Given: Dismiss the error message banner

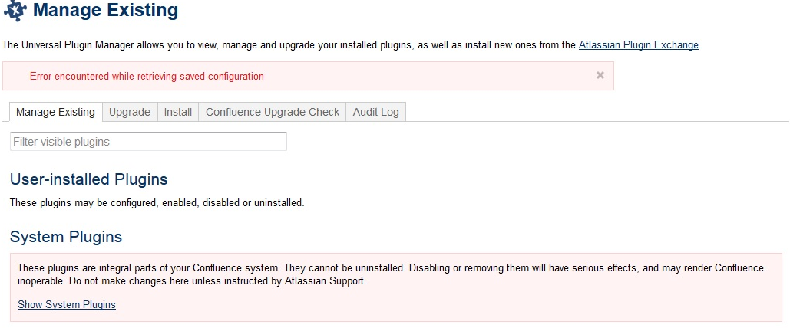Looking at the screenshot, I should pyautogui.click(x=600, y=75).
